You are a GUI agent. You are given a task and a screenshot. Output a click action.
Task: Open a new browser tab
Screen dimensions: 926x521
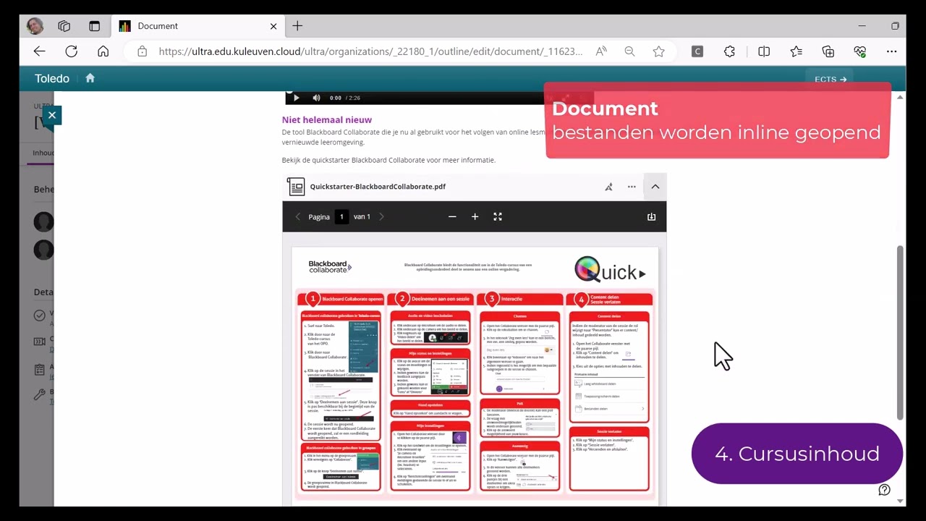click(297, 26)
